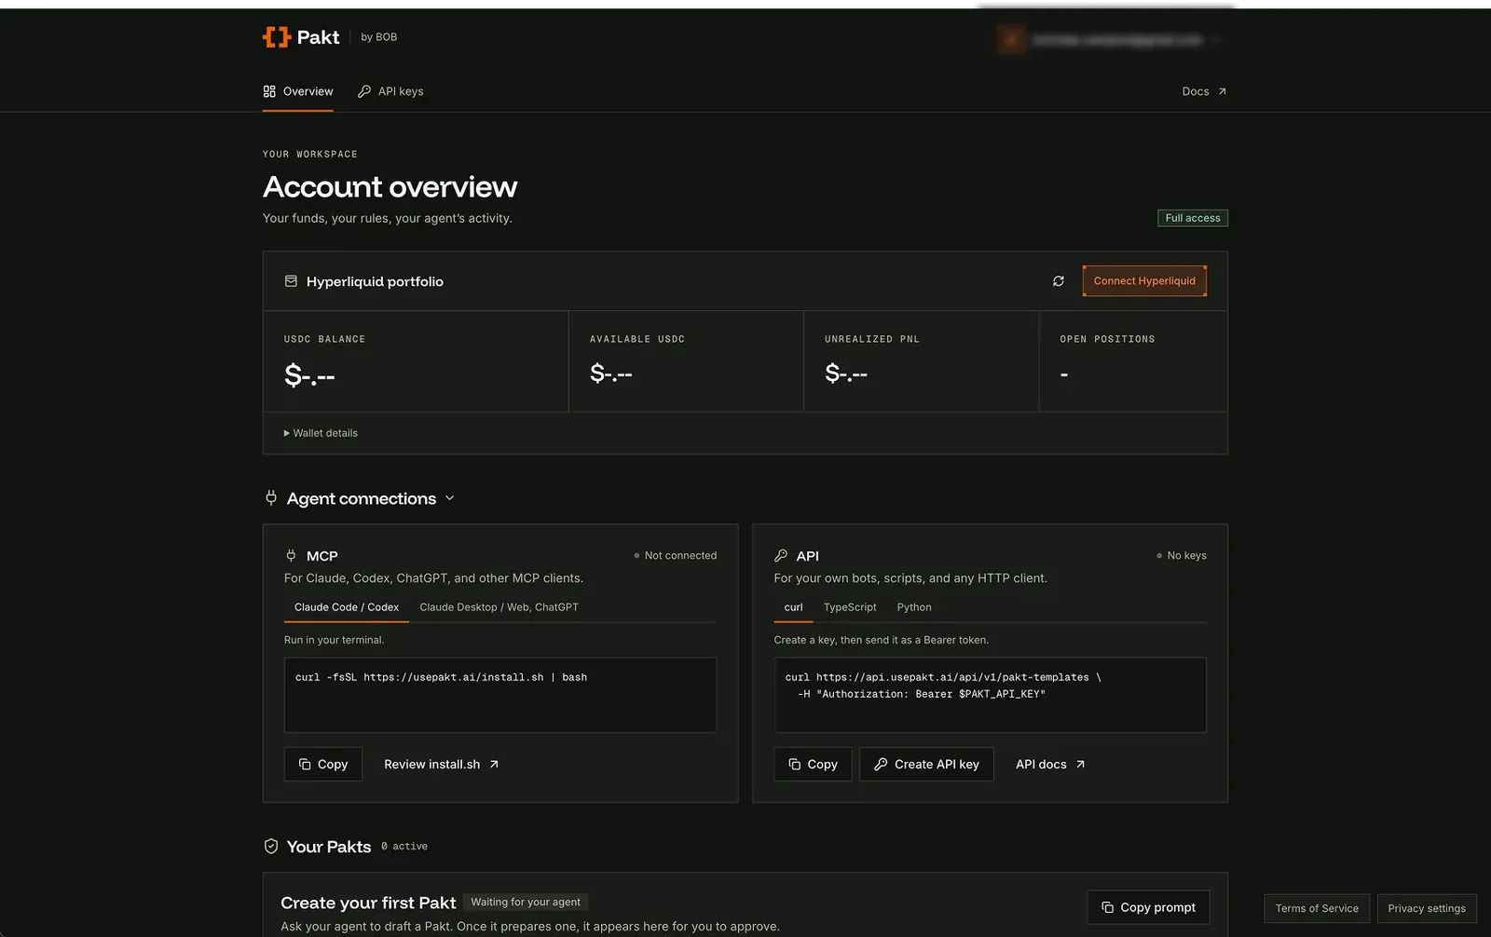Switch to the API keys tab

(390, 91)
